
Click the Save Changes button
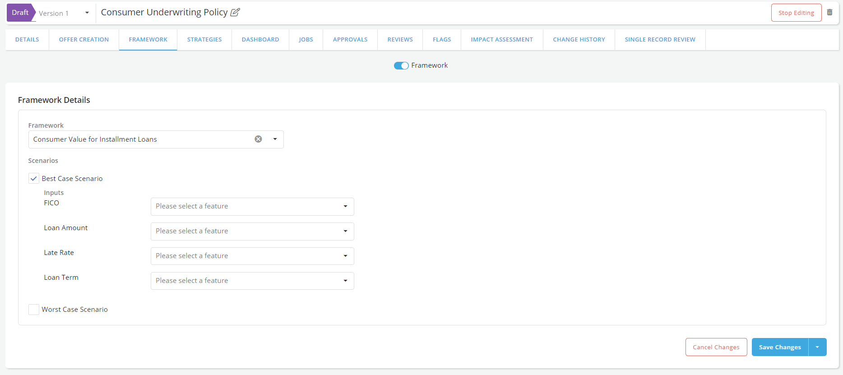[x=780, y=347]
